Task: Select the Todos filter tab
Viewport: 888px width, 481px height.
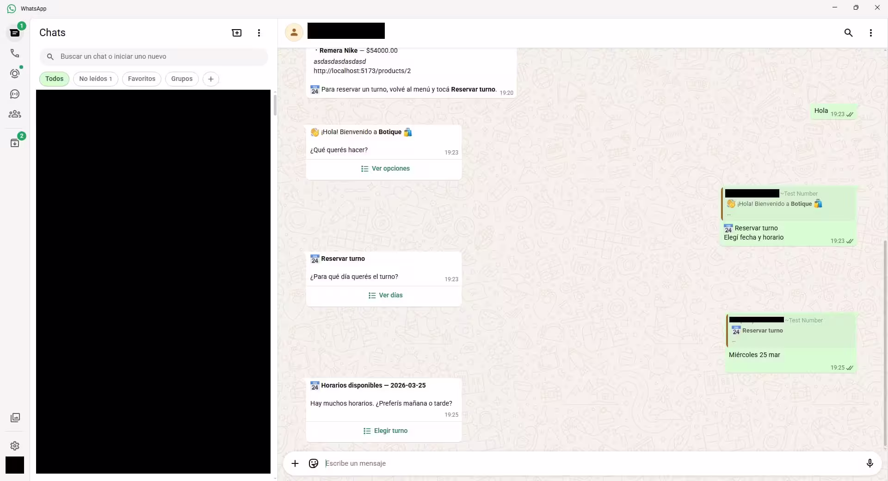Action: [x=54, y=79]
